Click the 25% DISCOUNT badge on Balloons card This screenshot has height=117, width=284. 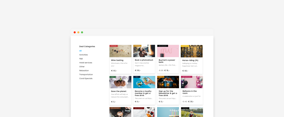click(186, 77)
